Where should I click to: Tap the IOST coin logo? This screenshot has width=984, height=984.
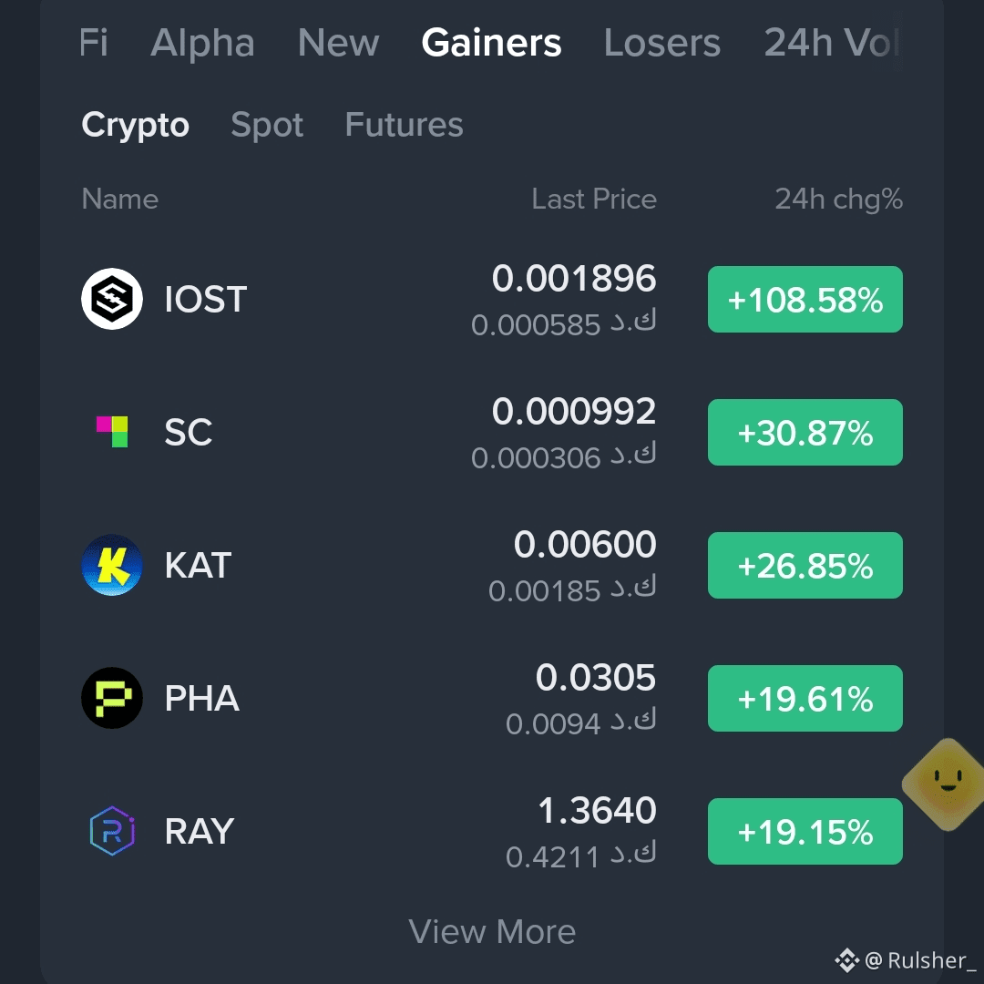tap(112, 299)
